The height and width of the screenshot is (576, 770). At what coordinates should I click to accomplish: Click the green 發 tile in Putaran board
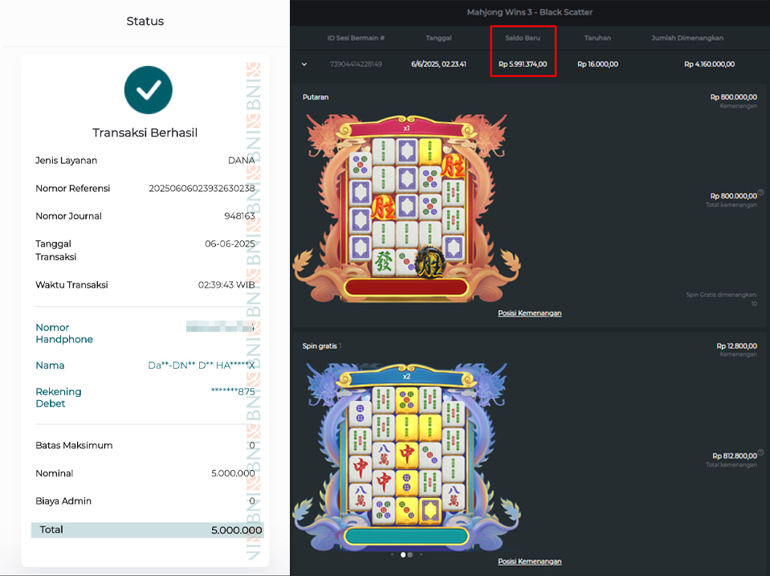tap(384, 262)
